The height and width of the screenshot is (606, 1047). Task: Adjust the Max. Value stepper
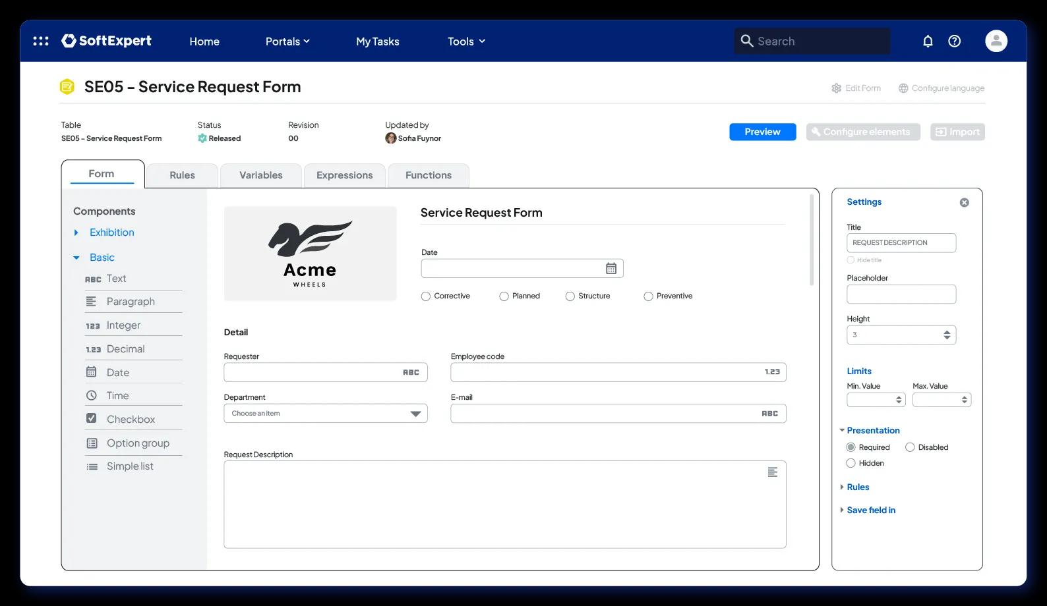[965, 399]
